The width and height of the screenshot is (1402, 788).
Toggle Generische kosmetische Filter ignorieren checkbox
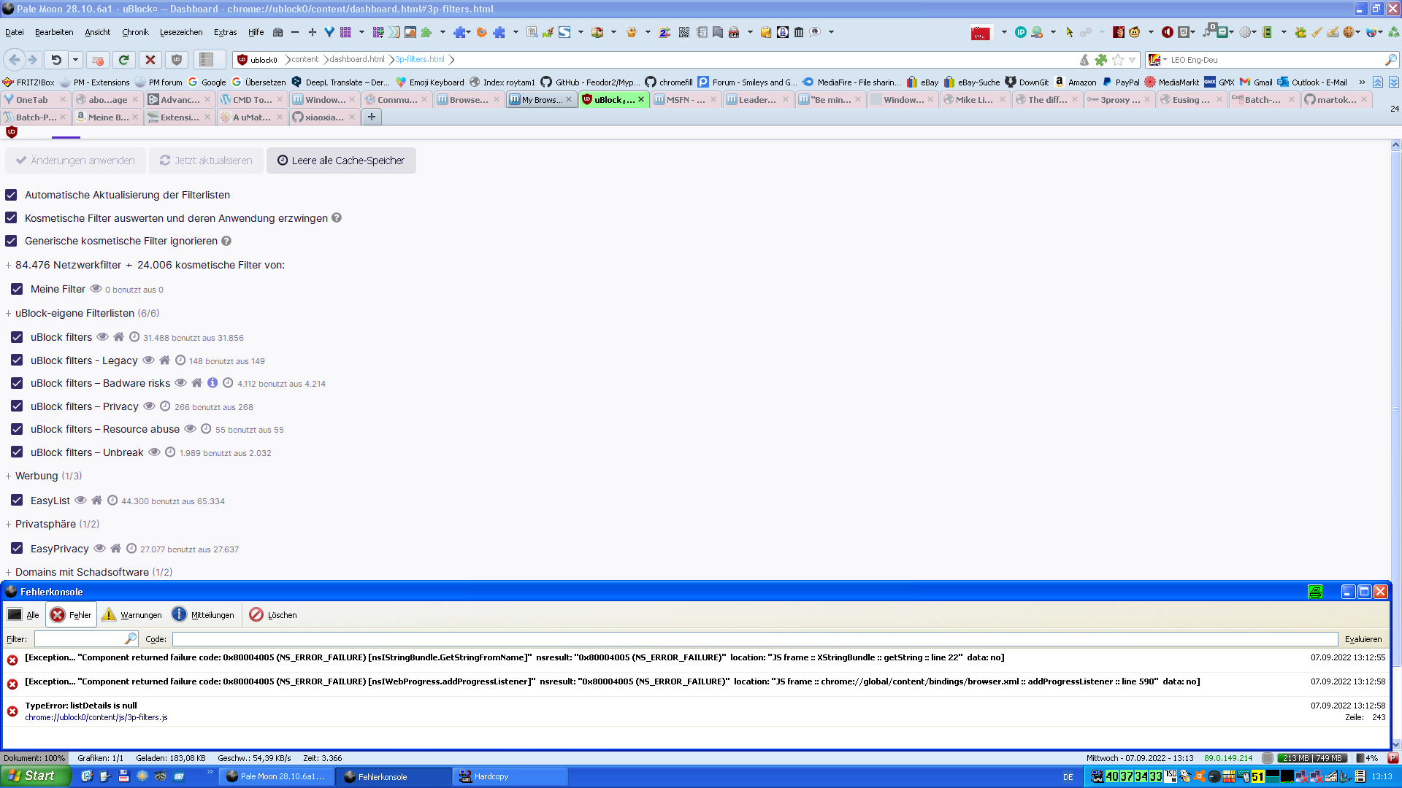(x=11, y=241)
